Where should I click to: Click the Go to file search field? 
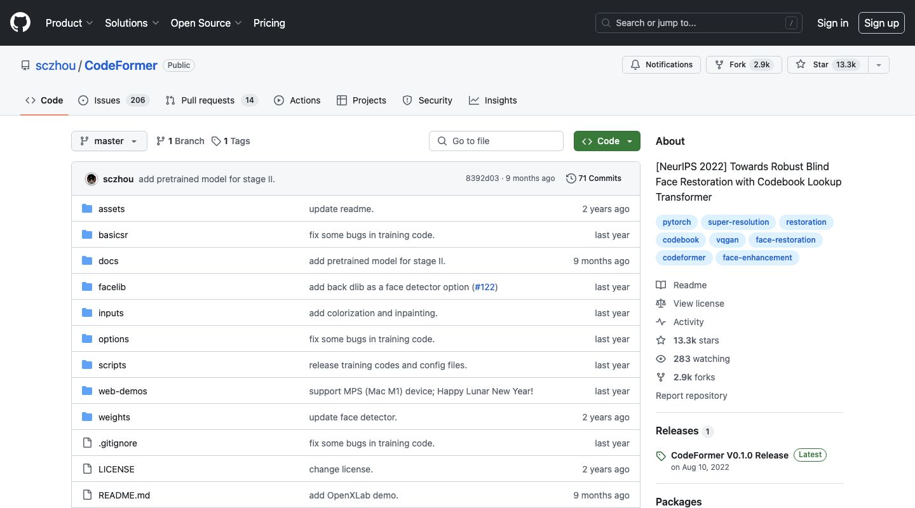point(496,141)
